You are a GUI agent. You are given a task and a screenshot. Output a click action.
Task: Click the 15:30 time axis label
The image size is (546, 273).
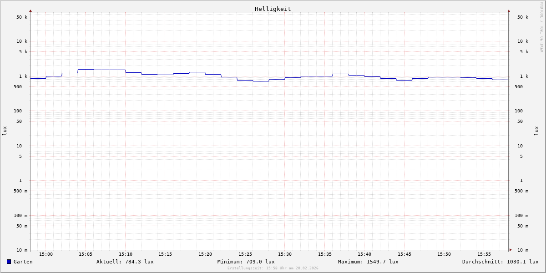(x=285, y=254)
